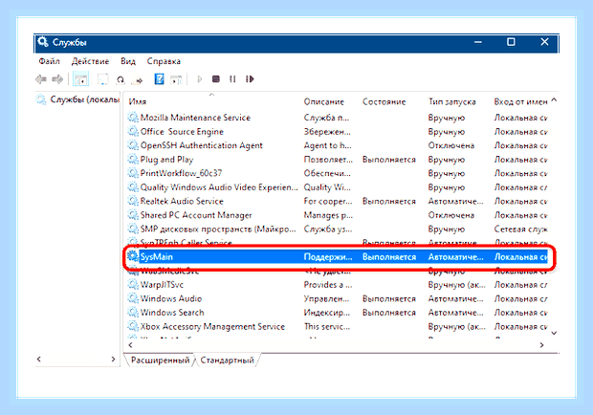Sort by the Вход от имени column header

coord(520,101)
